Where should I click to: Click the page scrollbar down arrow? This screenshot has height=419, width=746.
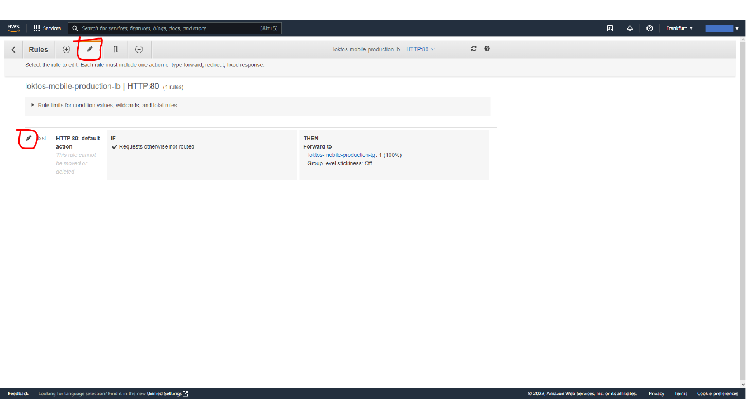(743, 384)
